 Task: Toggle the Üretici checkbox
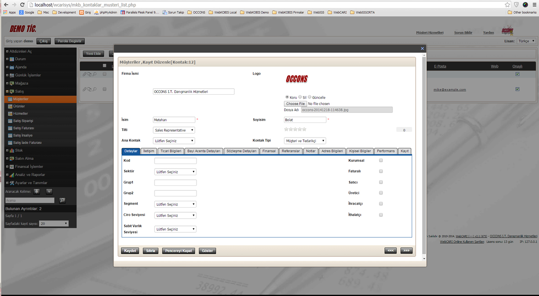tap(381, 193)
